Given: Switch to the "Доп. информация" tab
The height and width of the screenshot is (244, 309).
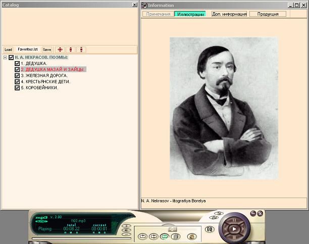Looking at the screenshot, I should (x=229, y=14).
